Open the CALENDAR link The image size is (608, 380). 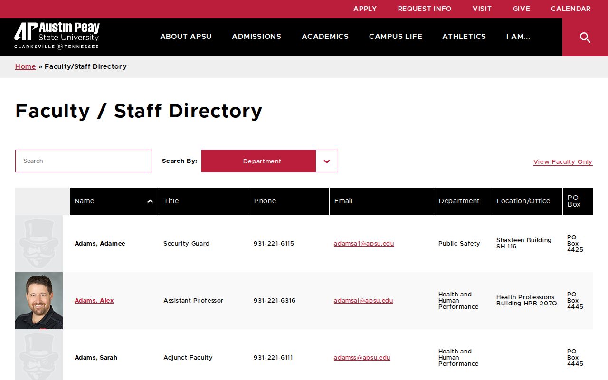(571, 9)
